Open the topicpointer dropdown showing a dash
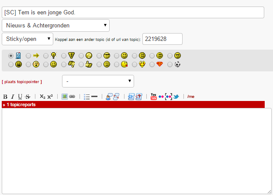The height and width of the screenshot is (195, 273). pyautogui.click(x=98, y=81)
